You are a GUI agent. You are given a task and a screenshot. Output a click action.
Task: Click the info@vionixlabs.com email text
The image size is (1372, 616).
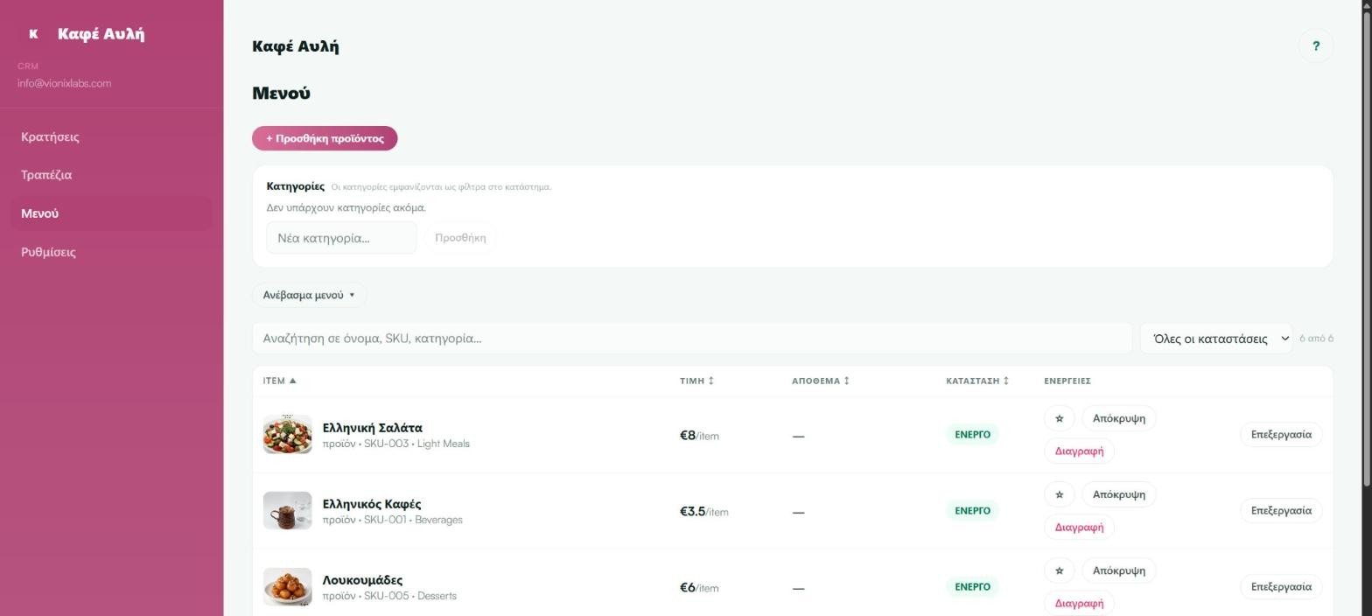(x=64, y=83)
